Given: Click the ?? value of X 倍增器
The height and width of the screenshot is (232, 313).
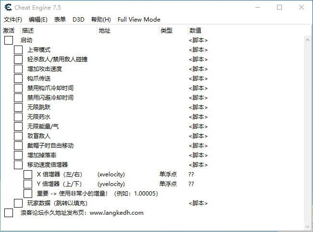Looking at the screenshot, I should (x=191, y=174).
